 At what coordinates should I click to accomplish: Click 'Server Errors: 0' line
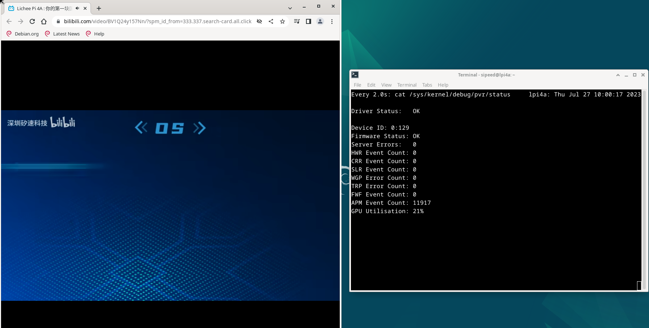[x=384, y=145]
